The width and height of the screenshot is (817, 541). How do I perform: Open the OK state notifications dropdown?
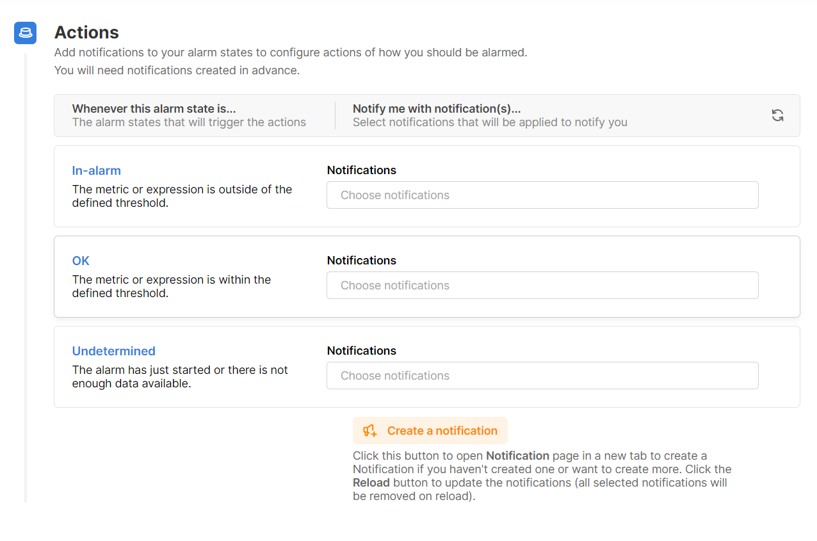(x=542, y=286)
